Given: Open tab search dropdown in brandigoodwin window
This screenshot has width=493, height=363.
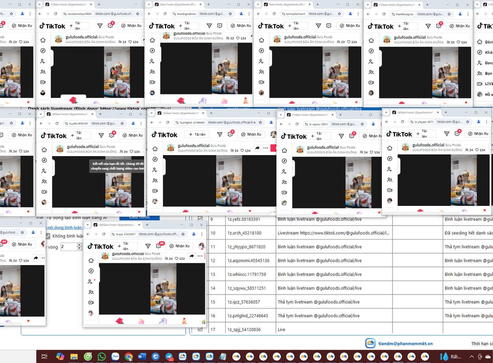Looking at the screenshot, I should [148, 4].
